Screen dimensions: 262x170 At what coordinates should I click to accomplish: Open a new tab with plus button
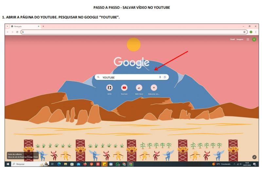[x=43, y=26]
